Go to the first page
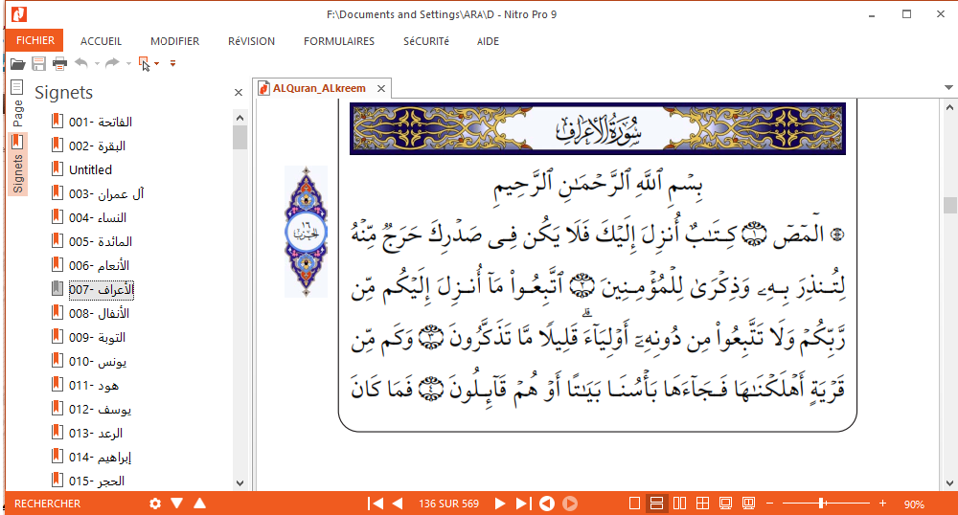 (376, 504)
